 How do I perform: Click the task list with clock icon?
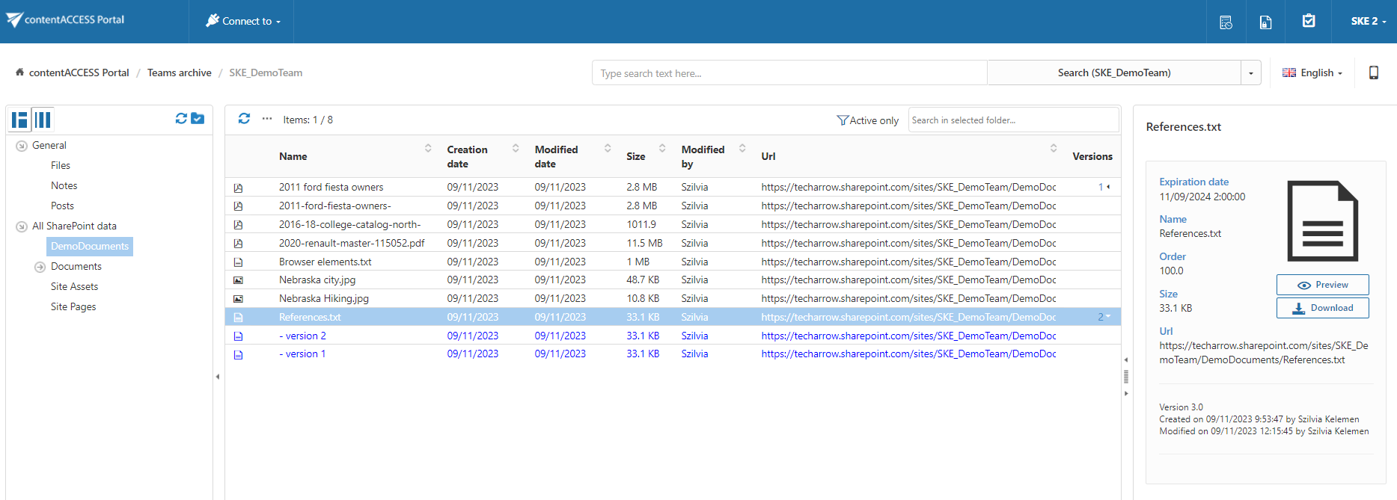[1226, 22]
